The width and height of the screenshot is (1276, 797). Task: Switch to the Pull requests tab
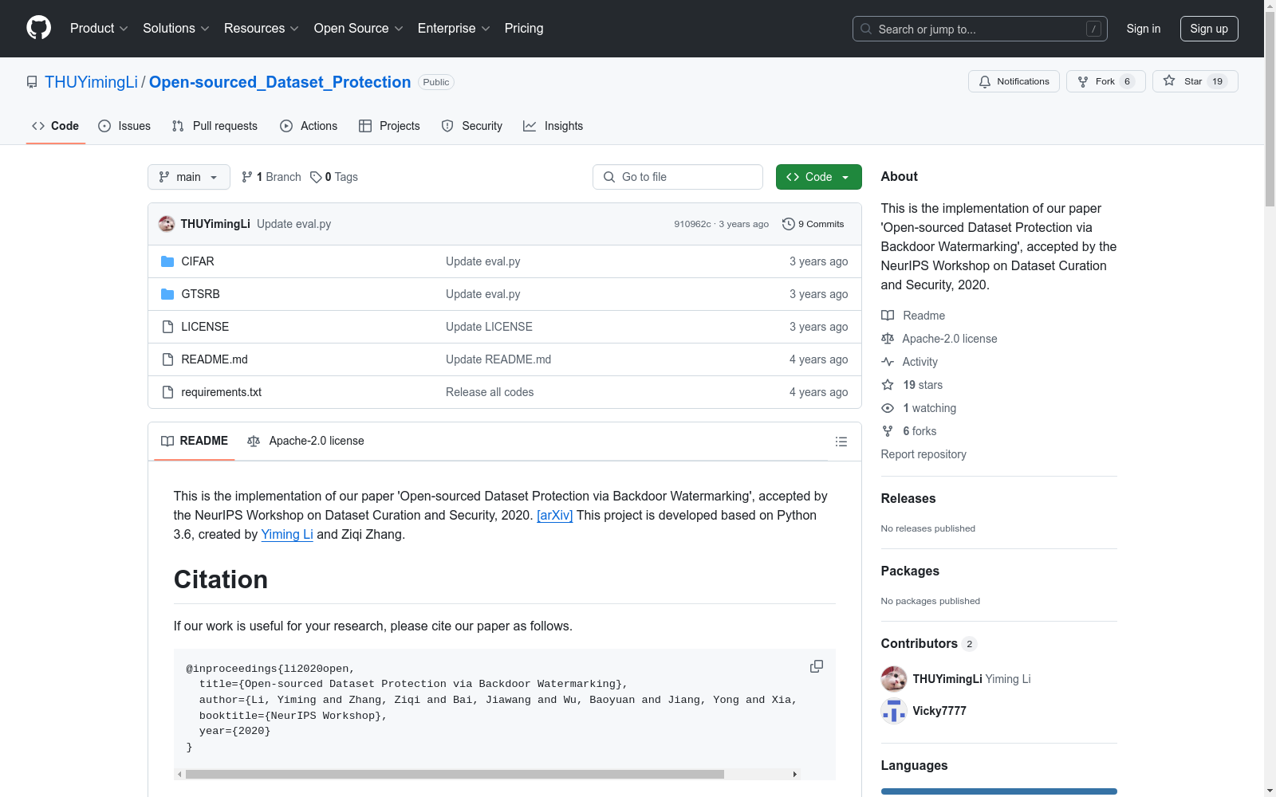215,126
